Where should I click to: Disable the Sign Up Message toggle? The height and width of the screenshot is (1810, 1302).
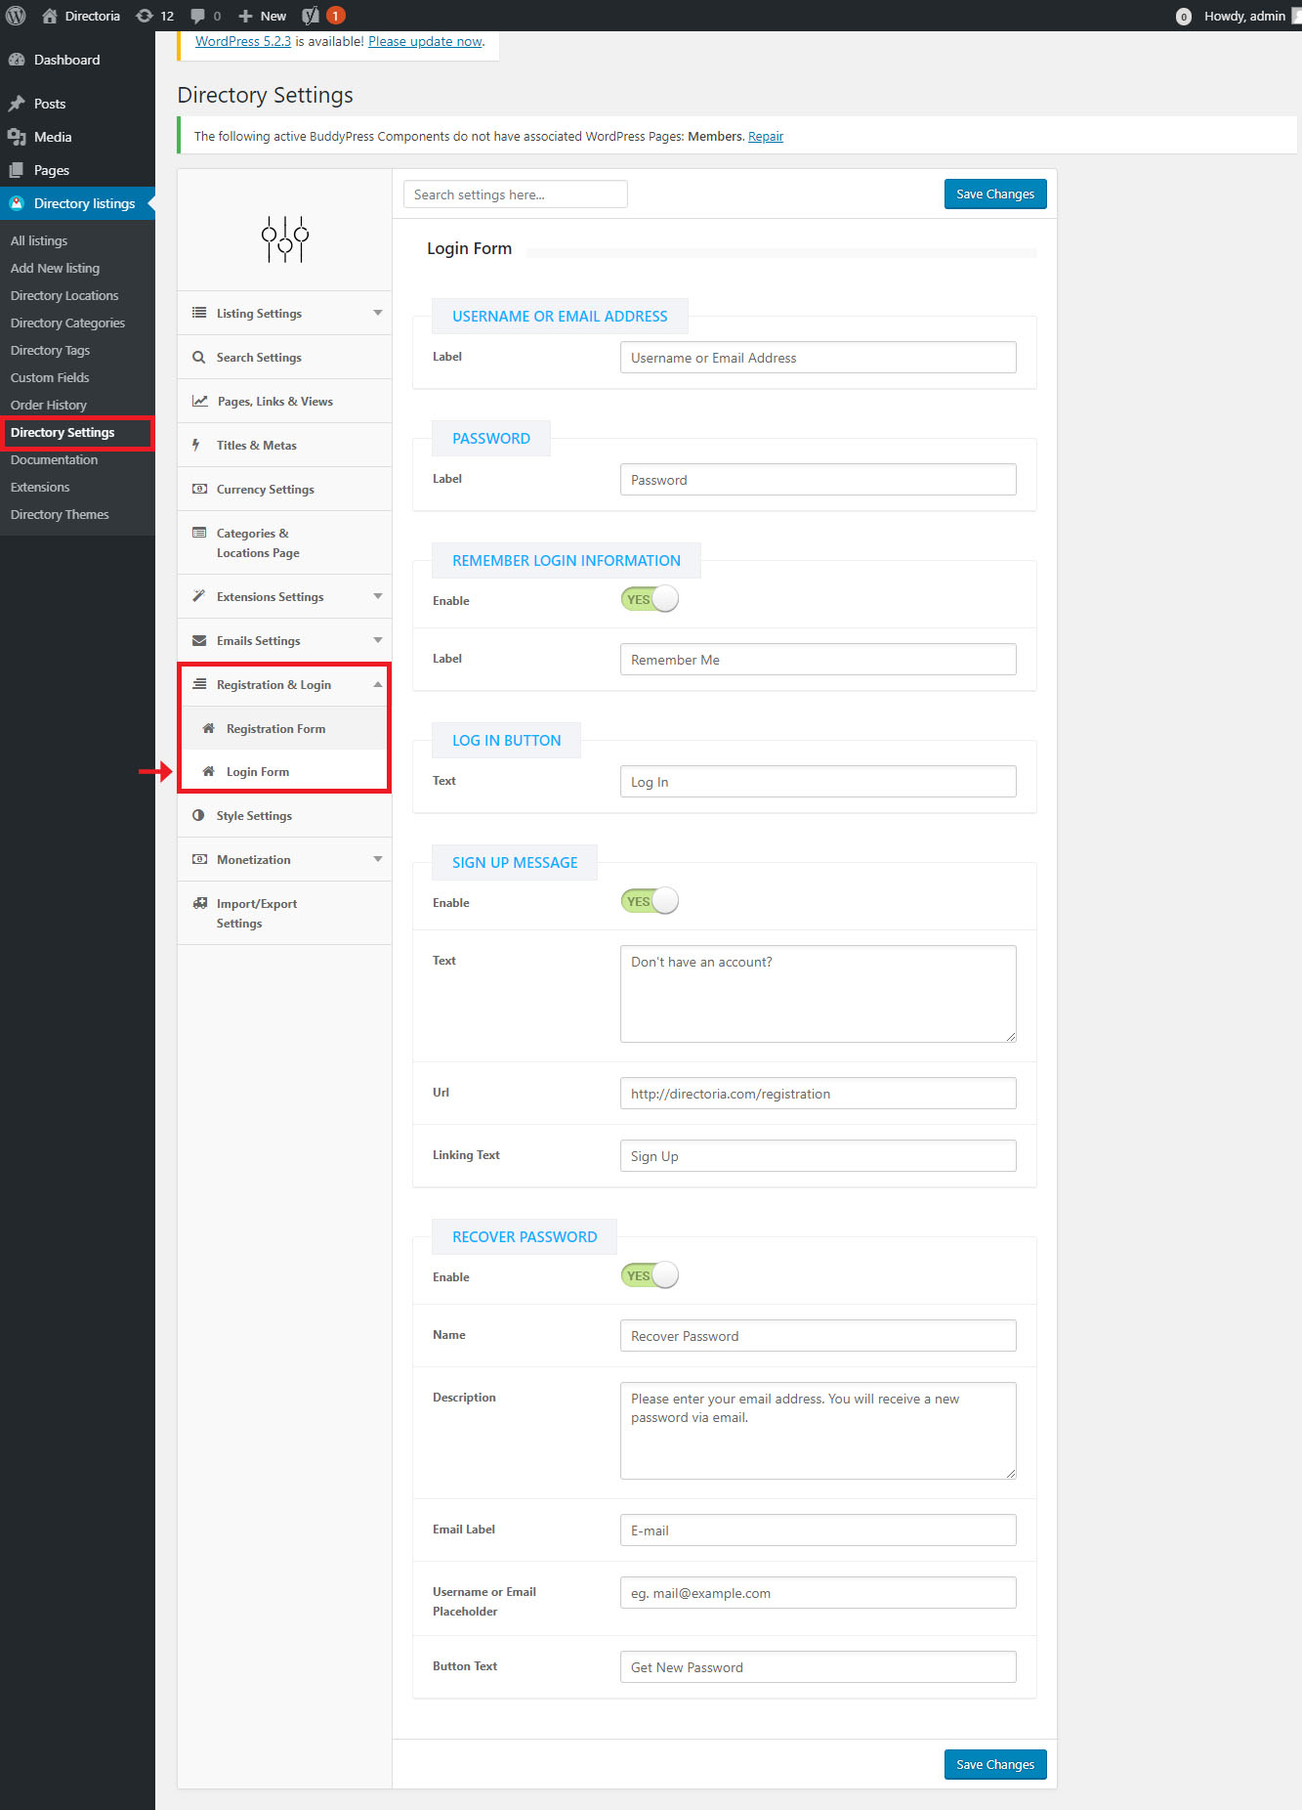click(x=650, y=901)
